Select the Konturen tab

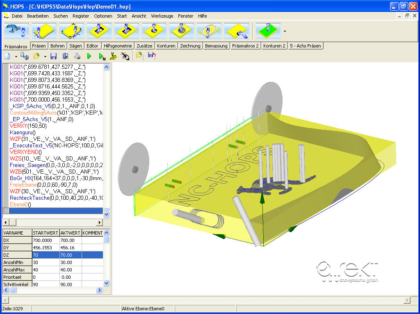tap(166, 46)
